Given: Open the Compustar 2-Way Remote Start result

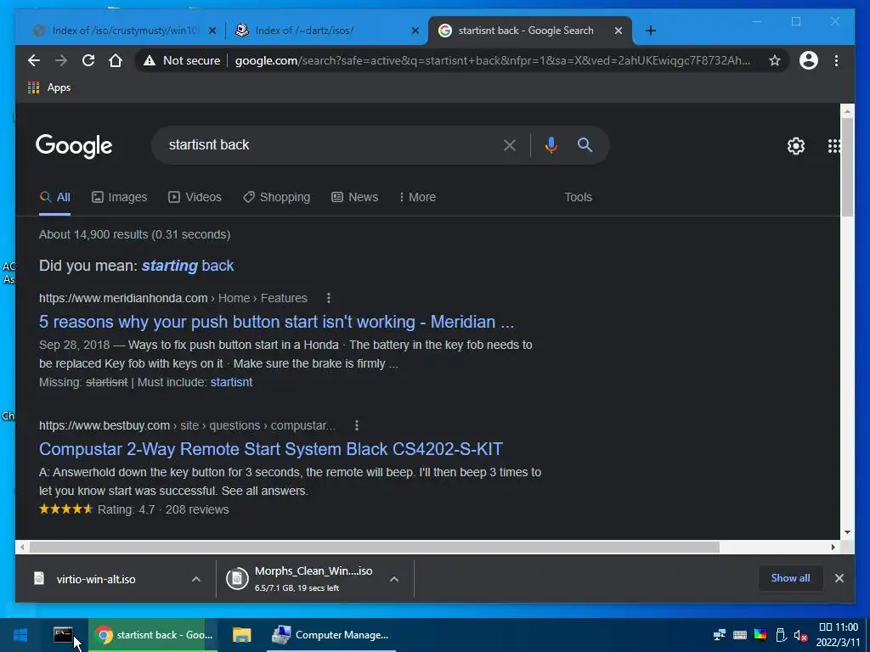Looking at the screenshot, I should pos(271,449).
